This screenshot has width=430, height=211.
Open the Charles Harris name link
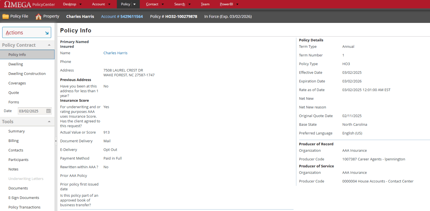115,53
